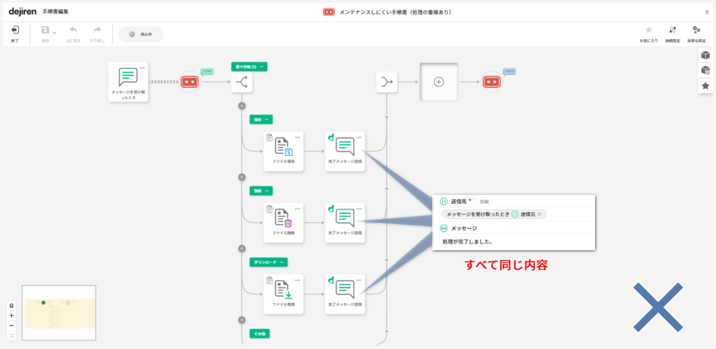Open the 値で分岐 label's three-dot menu
The height and width of the screenshot is (349, 716).
point(262,66)
